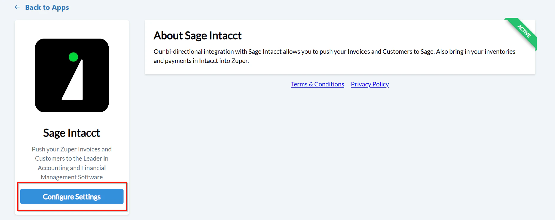Viewport: 555px width, 220px height.
Task: Click the Sage Intacct app title
Action: [x=72, y=133]
